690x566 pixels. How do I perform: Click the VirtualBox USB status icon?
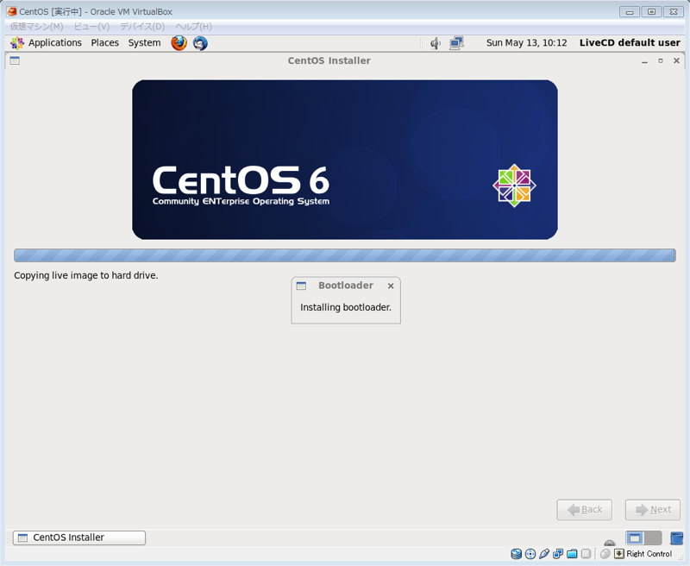pos(544,554)
